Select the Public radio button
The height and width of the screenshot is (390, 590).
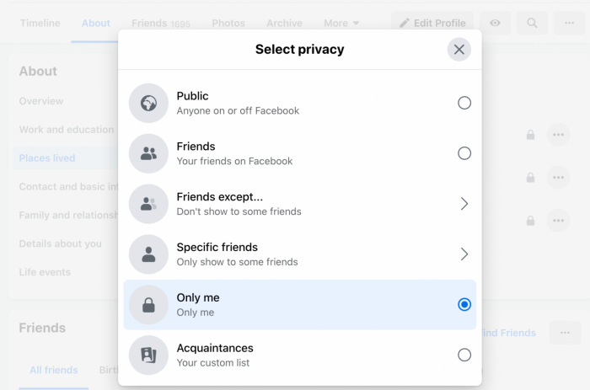[464, 103]
